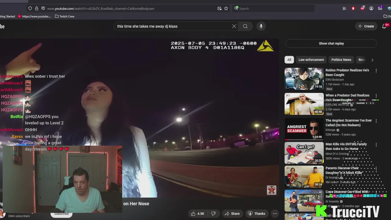Open the Can I go? video thumbnail
The height and width of the screenshot is (220, 391).
[304, 153]
